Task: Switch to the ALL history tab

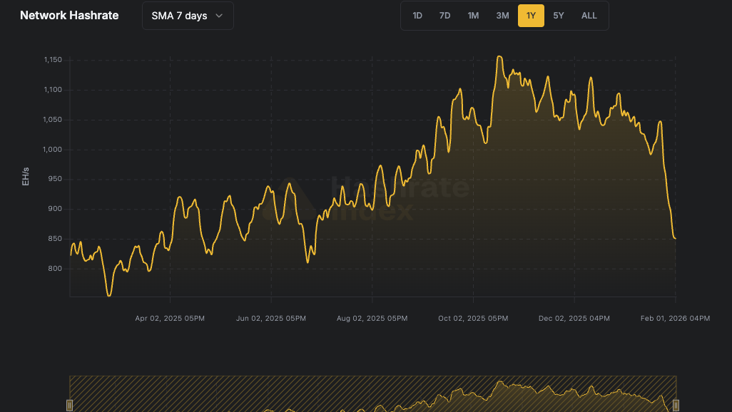Action: coord(589,15)
